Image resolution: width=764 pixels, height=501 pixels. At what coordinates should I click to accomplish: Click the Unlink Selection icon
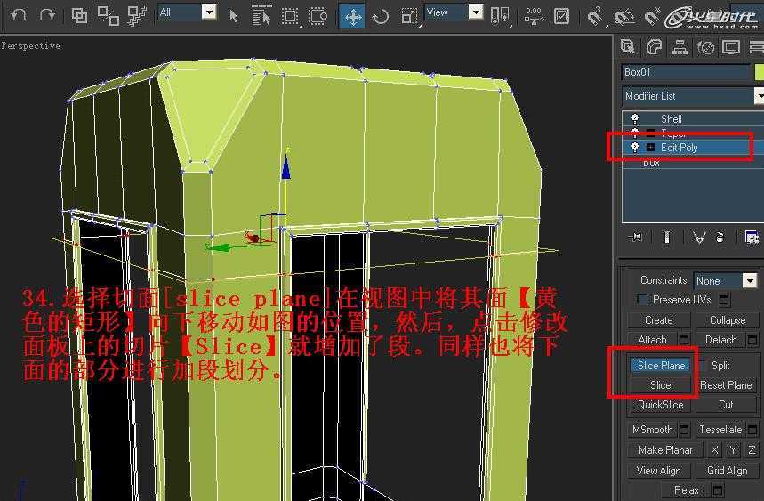(109, 16)
